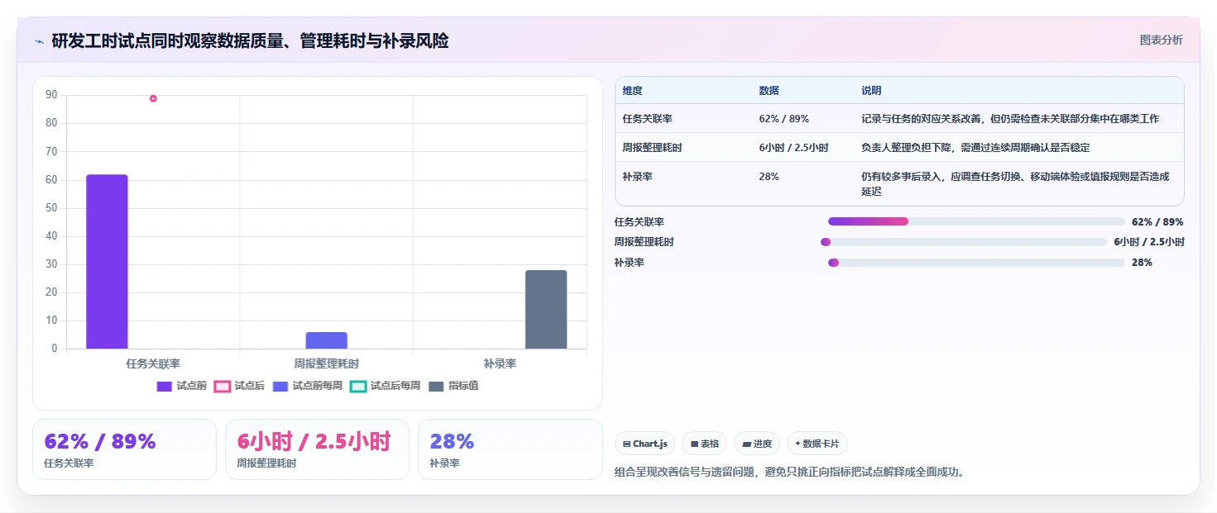Screen dimensions: 1217x513
Task: Click the 进度 chip
Action: tap(757, 444)
